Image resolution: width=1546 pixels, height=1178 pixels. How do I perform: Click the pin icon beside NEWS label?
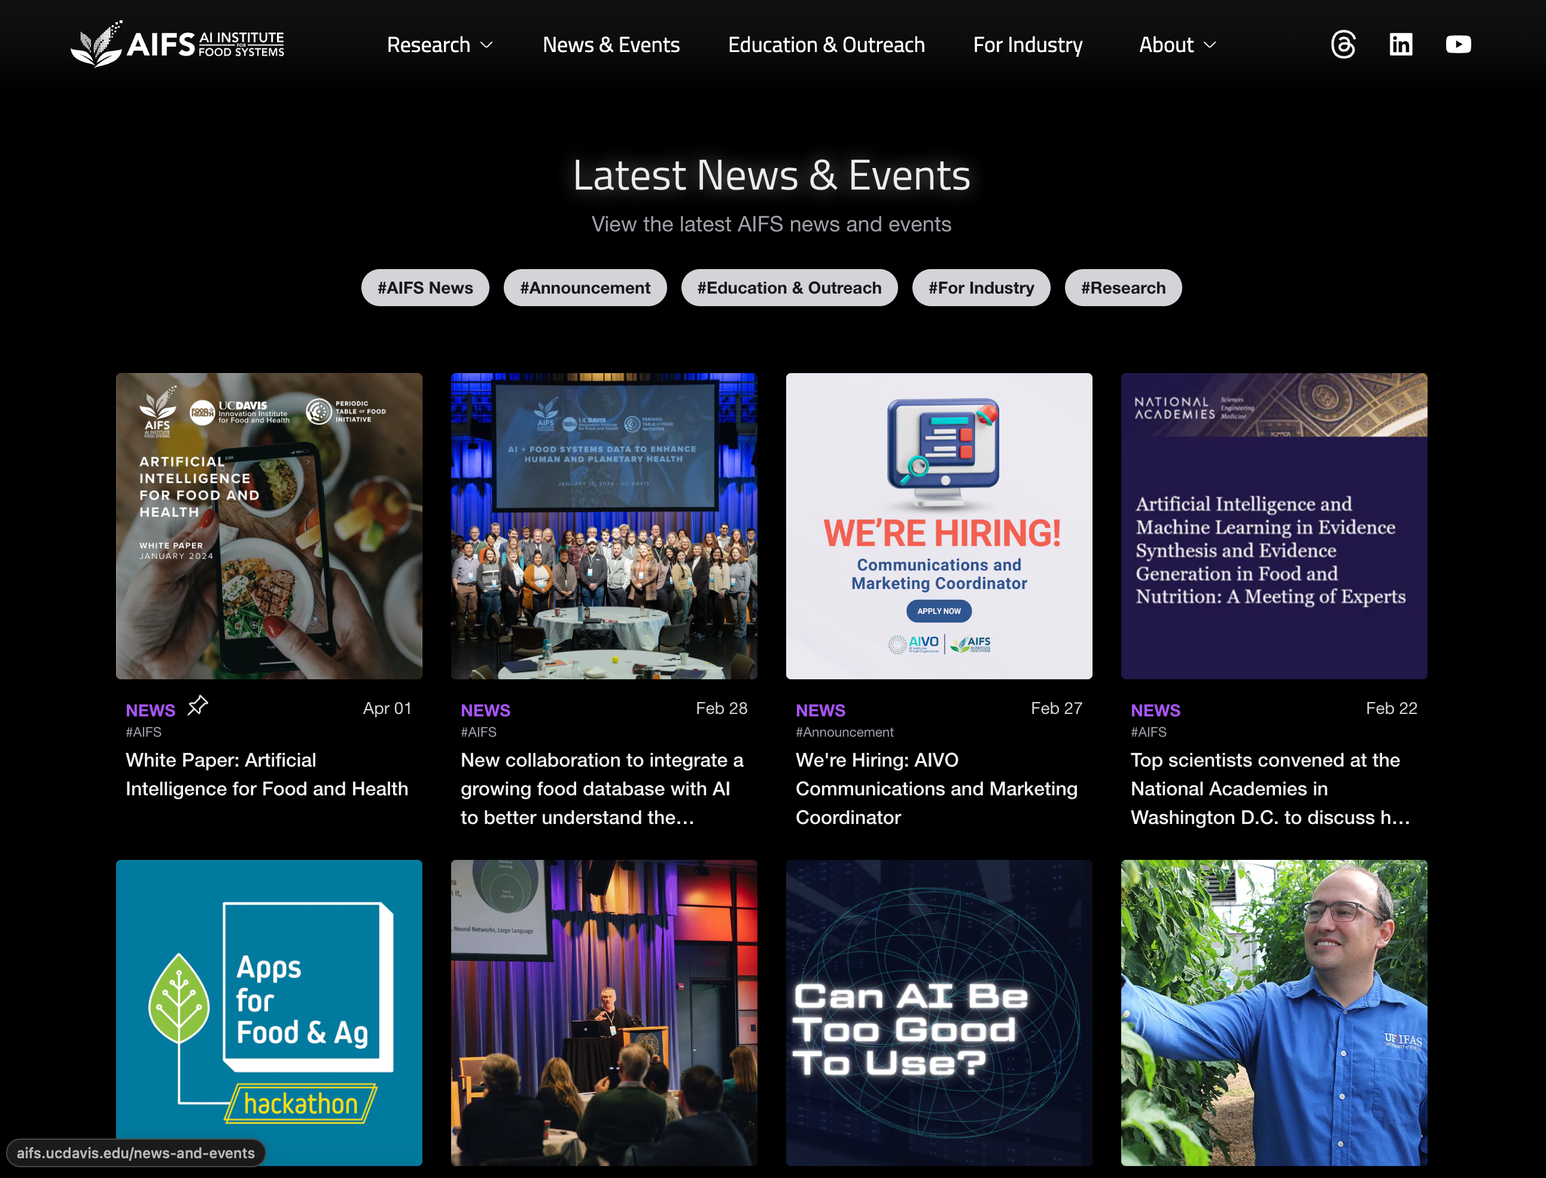198,706
